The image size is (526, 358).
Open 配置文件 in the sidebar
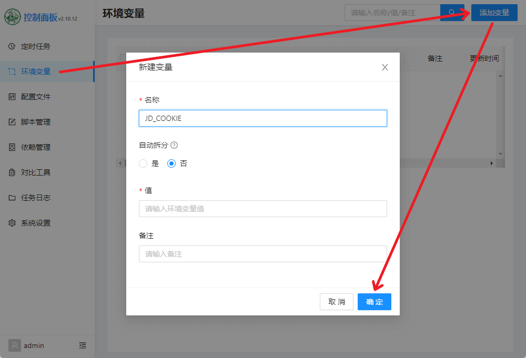coord(35,97)
